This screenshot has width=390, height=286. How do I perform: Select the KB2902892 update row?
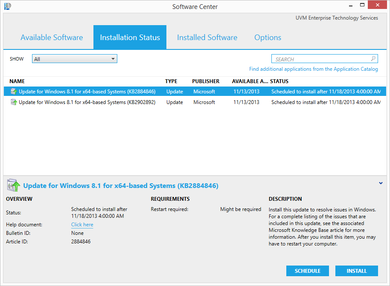pyautogui.click(x=195, y=102)
